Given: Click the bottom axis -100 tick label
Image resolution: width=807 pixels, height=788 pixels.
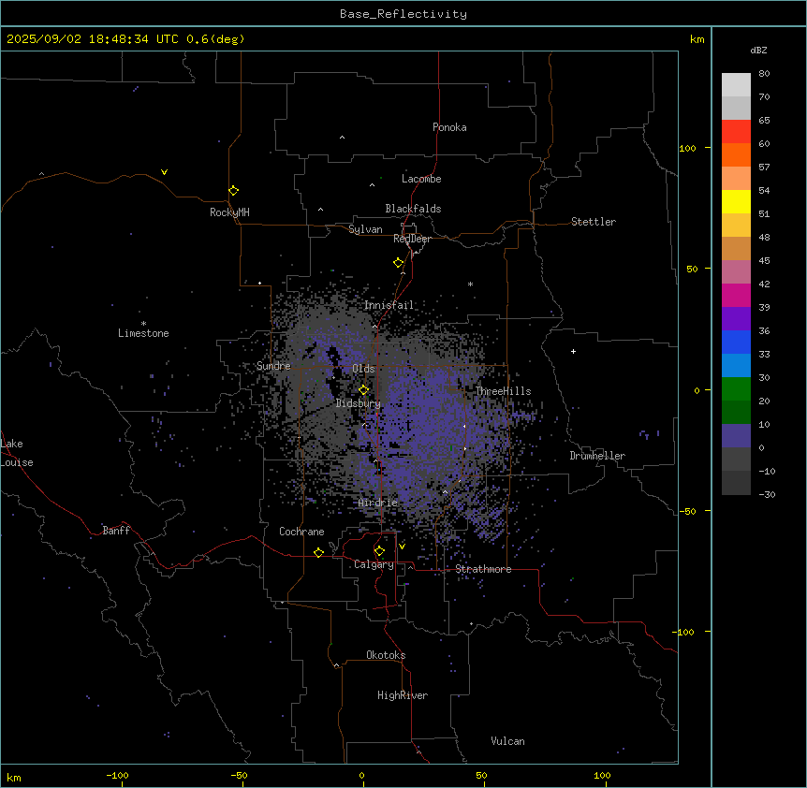Looking at the screenshot, I should [117, 775].
